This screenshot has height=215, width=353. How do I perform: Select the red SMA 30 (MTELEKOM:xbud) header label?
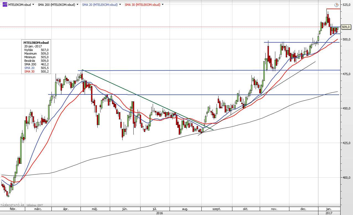pyautogui.click(x=142, y=5)
